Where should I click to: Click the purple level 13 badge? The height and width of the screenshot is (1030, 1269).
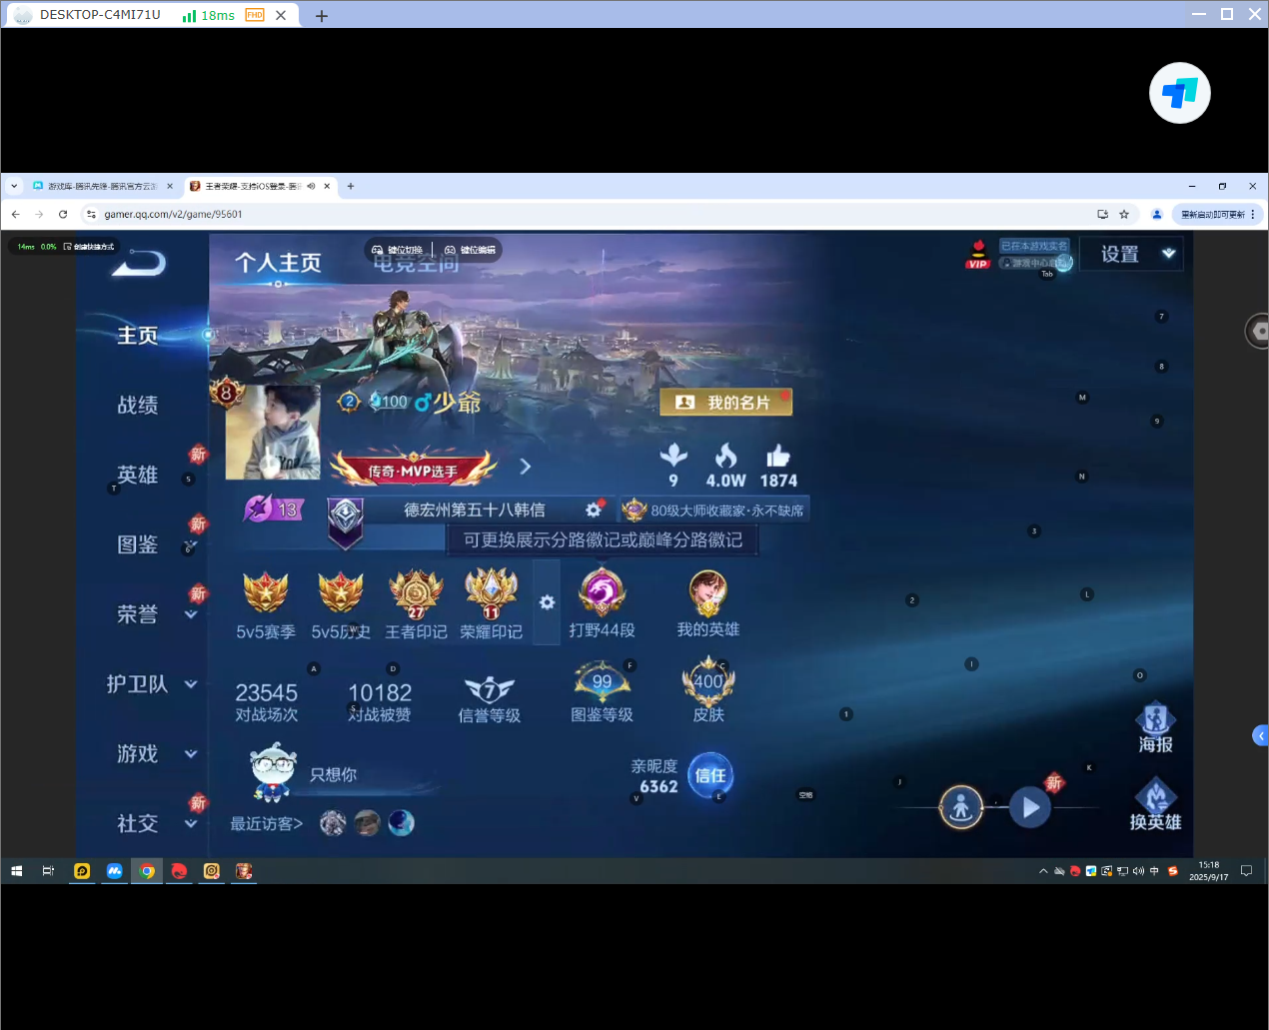pos(273,510)
